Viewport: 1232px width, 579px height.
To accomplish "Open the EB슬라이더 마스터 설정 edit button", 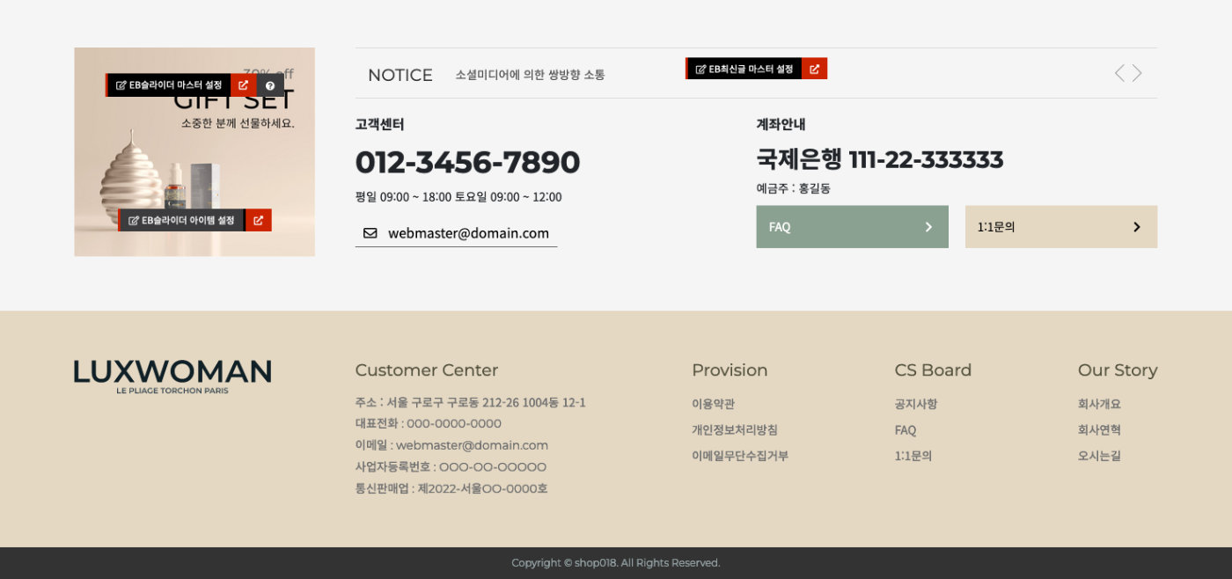I will [169, 85].
